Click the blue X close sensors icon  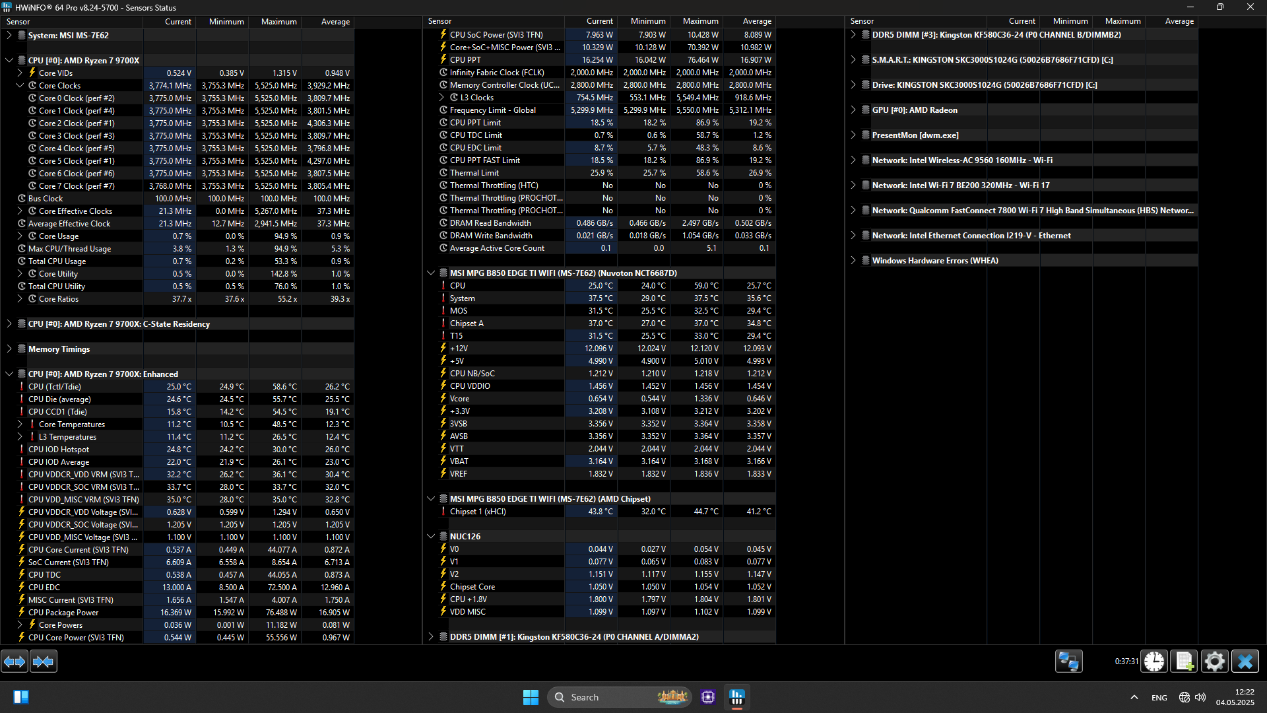click(1245, 661)
